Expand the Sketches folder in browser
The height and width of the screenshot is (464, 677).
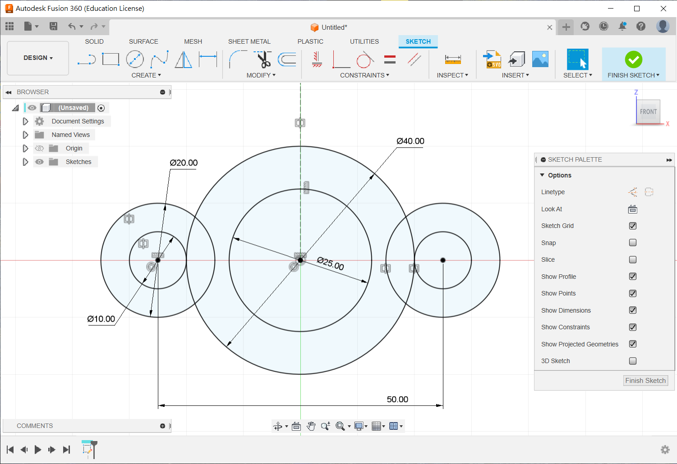coord(25,162)
